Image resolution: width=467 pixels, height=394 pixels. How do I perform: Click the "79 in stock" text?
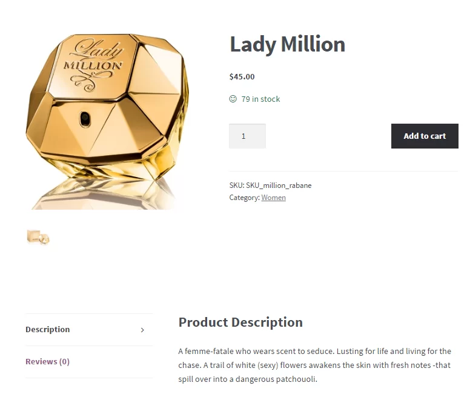[x=260, y=99]
